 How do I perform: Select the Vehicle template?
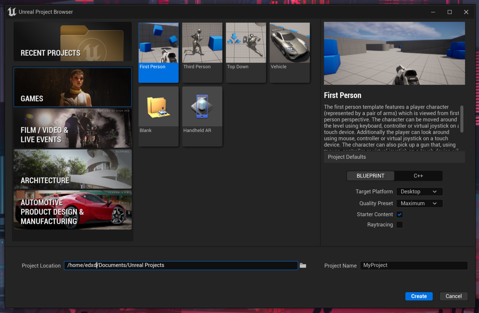pyautogui.click(x=289, y=43)
